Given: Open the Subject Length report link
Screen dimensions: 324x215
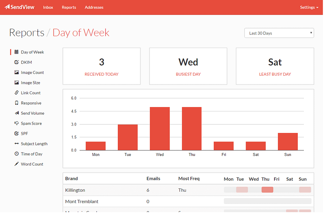Looking at the screenshot, I should (34, 144).
